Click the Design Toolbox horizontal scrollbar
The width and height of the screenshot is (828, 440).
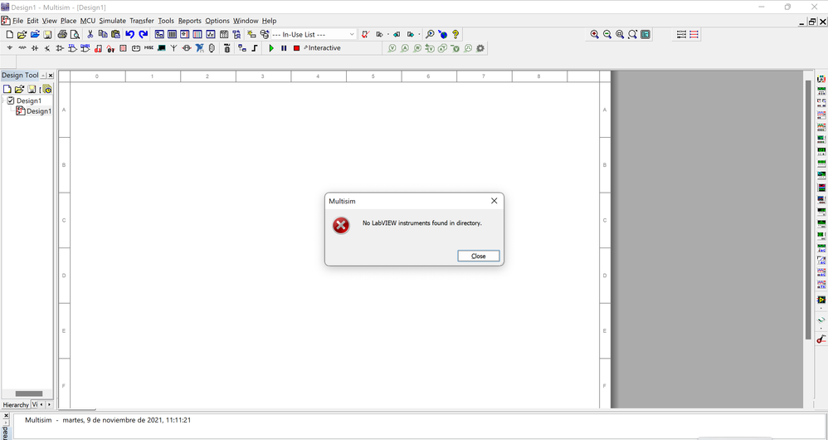[28, 394]
